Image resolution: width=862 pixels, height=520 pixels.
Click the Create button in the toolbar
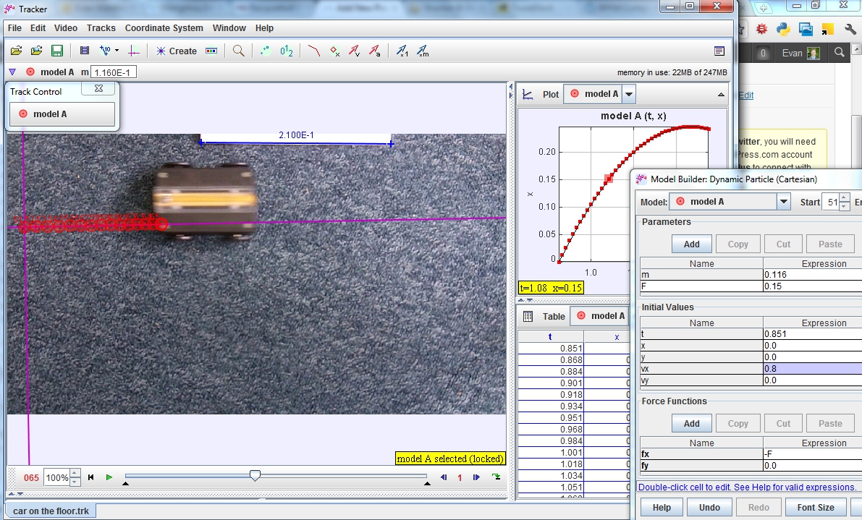177,51
